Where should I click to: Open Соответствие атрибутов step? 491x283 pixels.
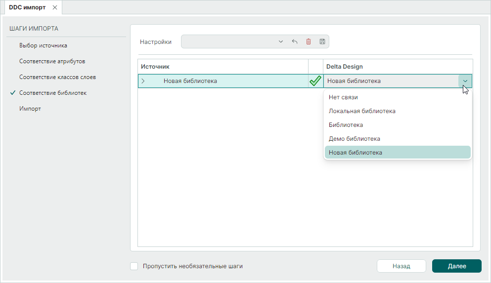coord(52,61)
